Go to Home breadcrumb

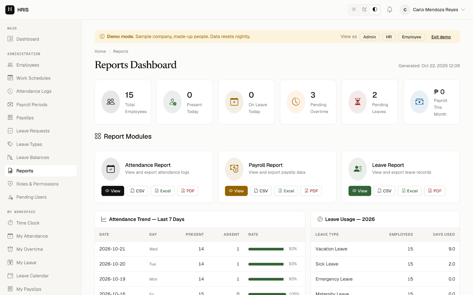tap(100, 51)
